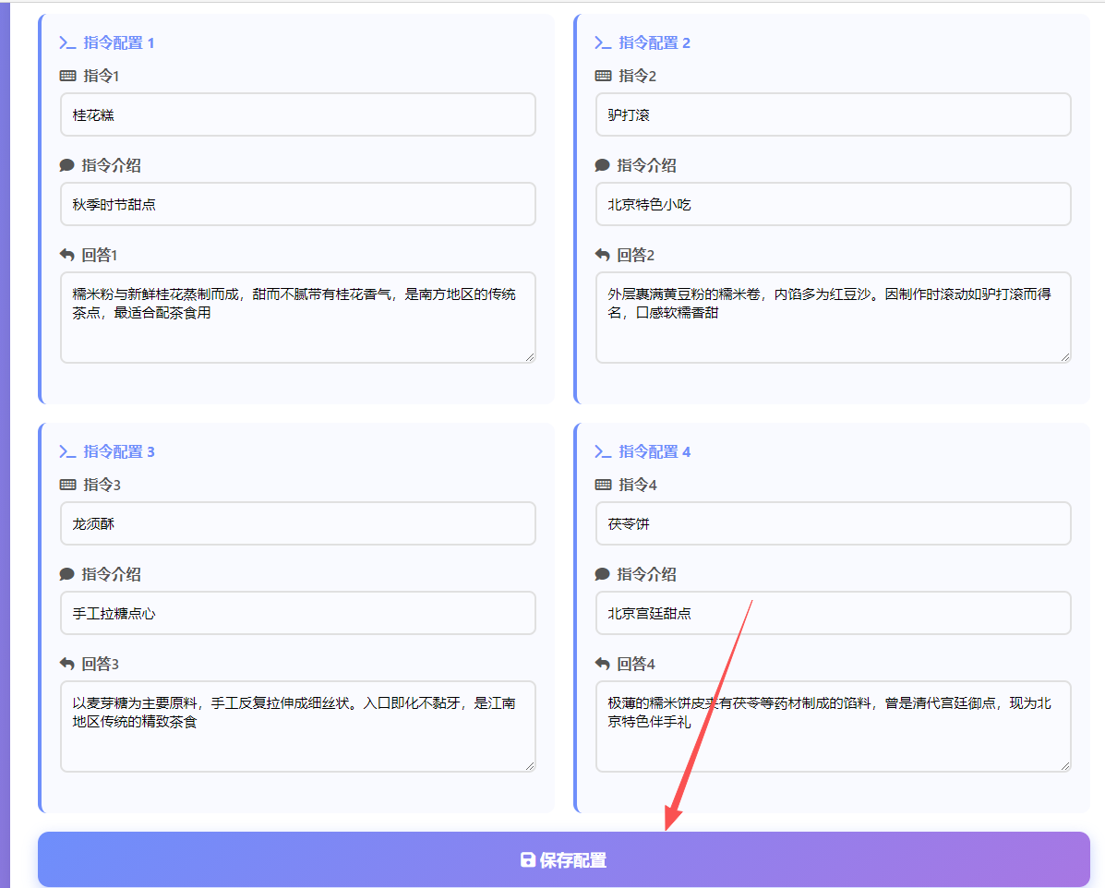Click the keyboard icon next to 指令1
Image resolution: width=1105 pixels, height=888 pixels.
tap(66, 75)
